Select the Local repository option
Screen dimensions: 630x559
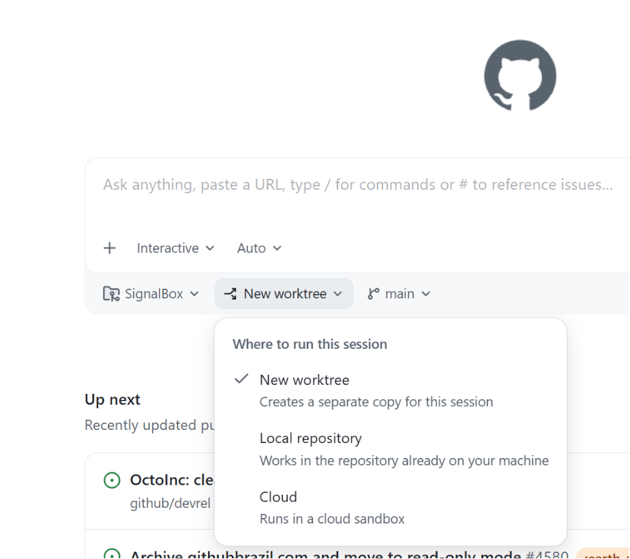point(391,449)
